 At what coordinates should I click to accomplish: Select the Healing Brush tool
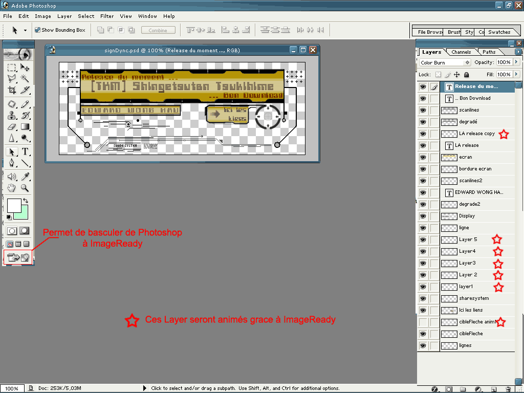(12, 104)
